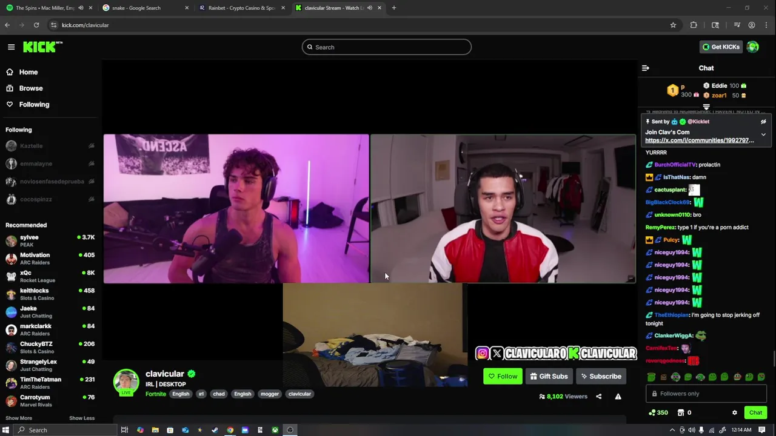Click the Get KICKs button

[720, 47]
